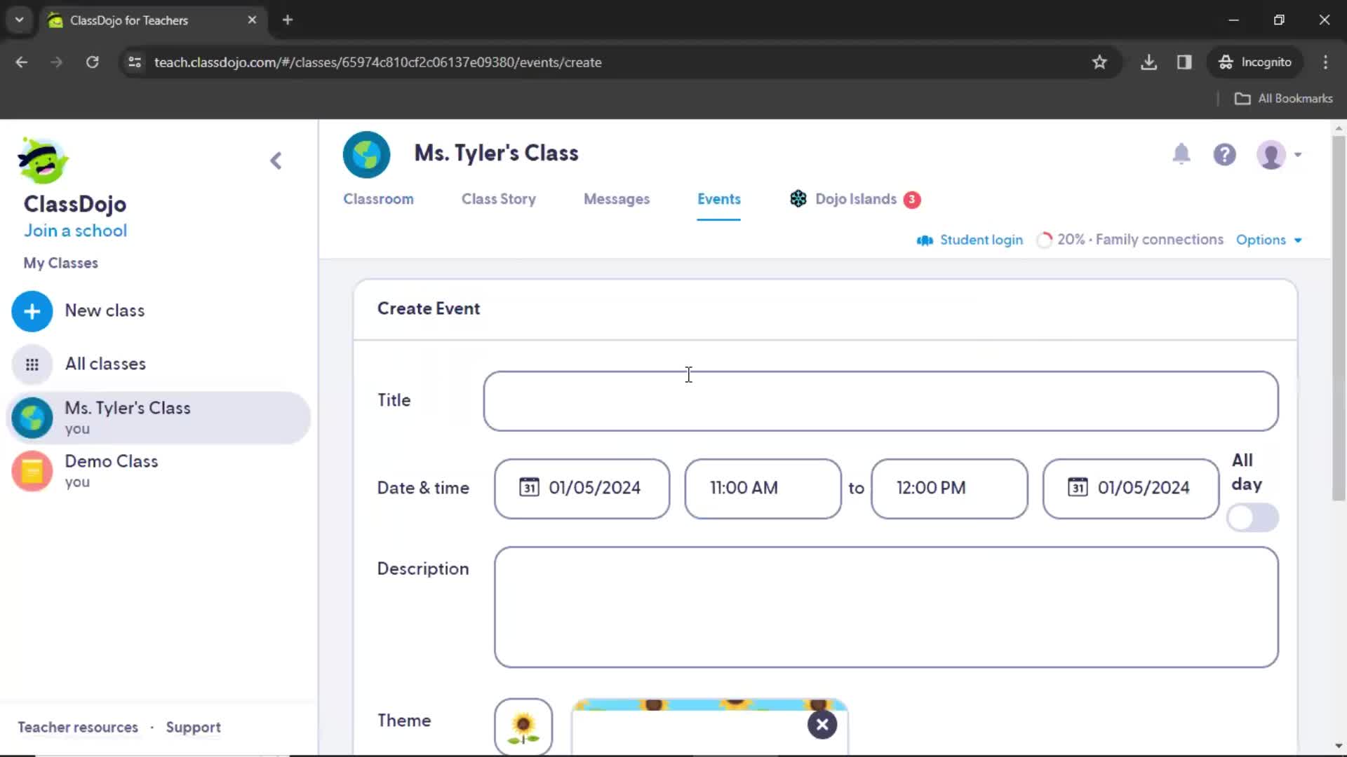Image resolution: width=1347 pixels, height=757 pixels.
Task: Open the start date picker 01/05/2024
Action: coord(582,489)
